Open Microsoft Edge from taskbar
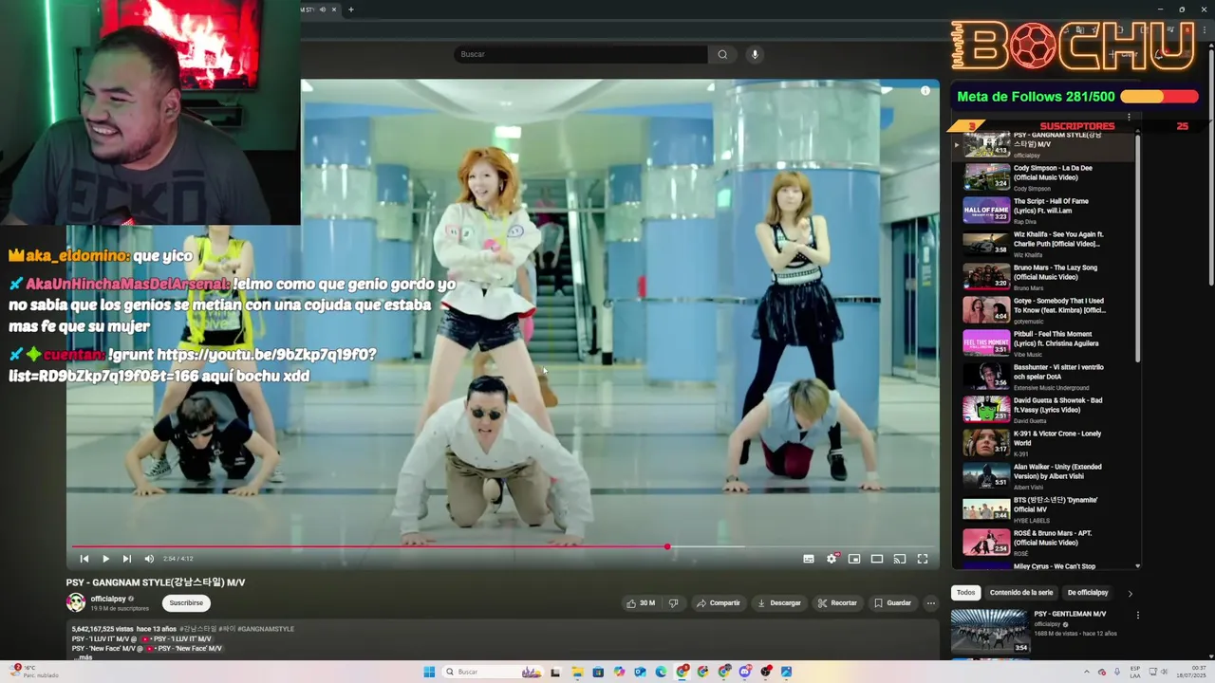The image size is (1215, 683). 661,672
